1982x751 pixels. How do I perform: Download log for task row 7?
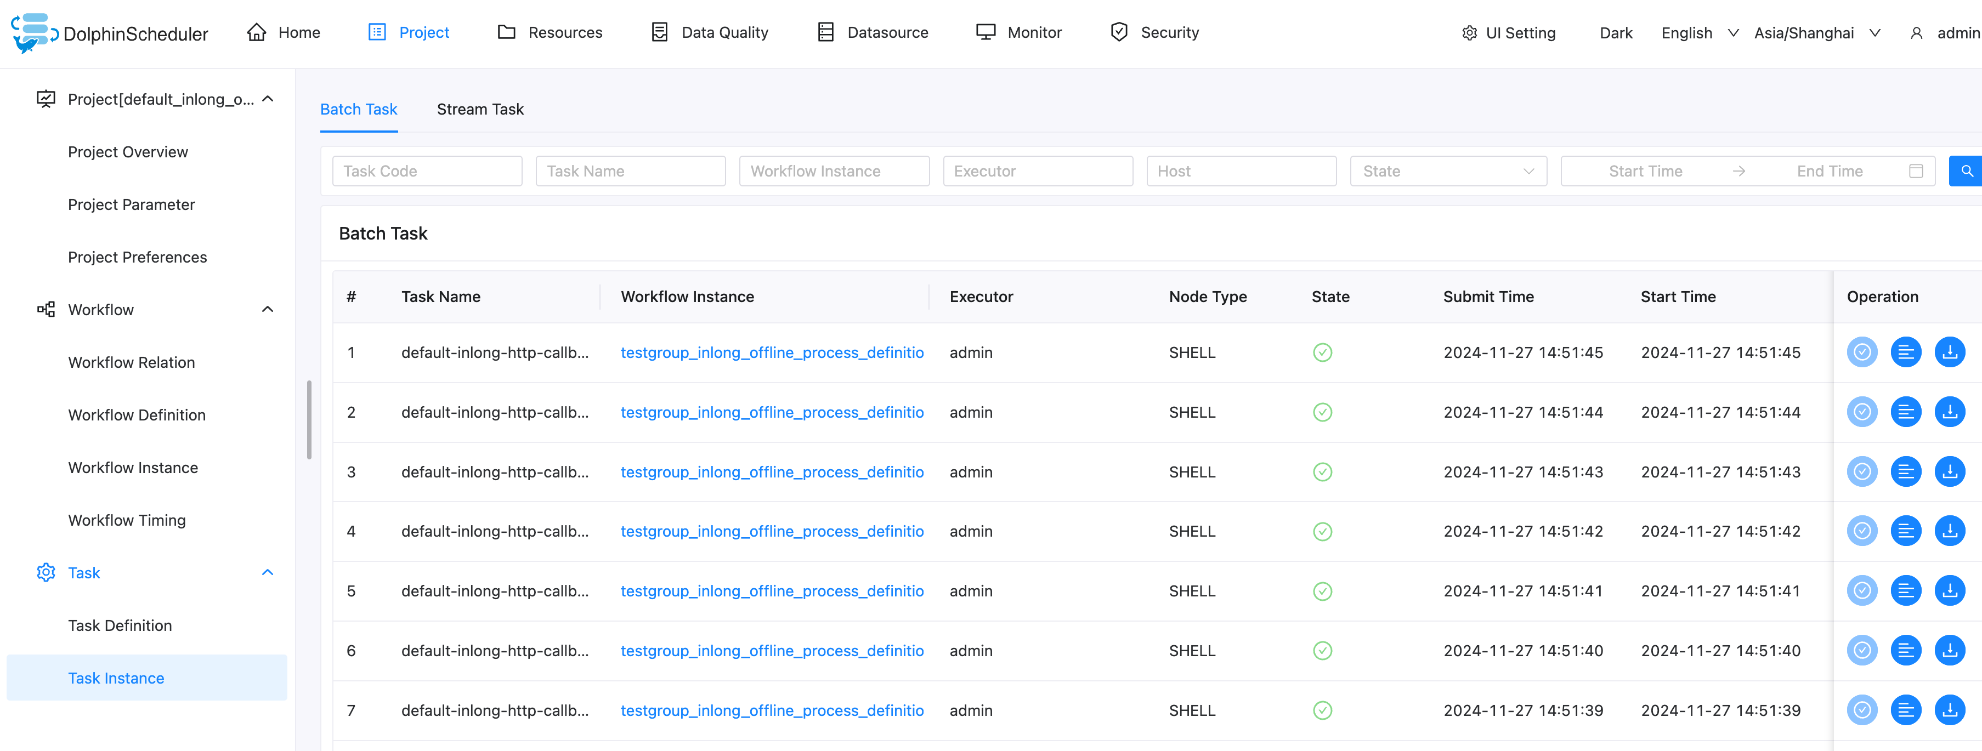pyautogui.click(x=1949, y=709)
